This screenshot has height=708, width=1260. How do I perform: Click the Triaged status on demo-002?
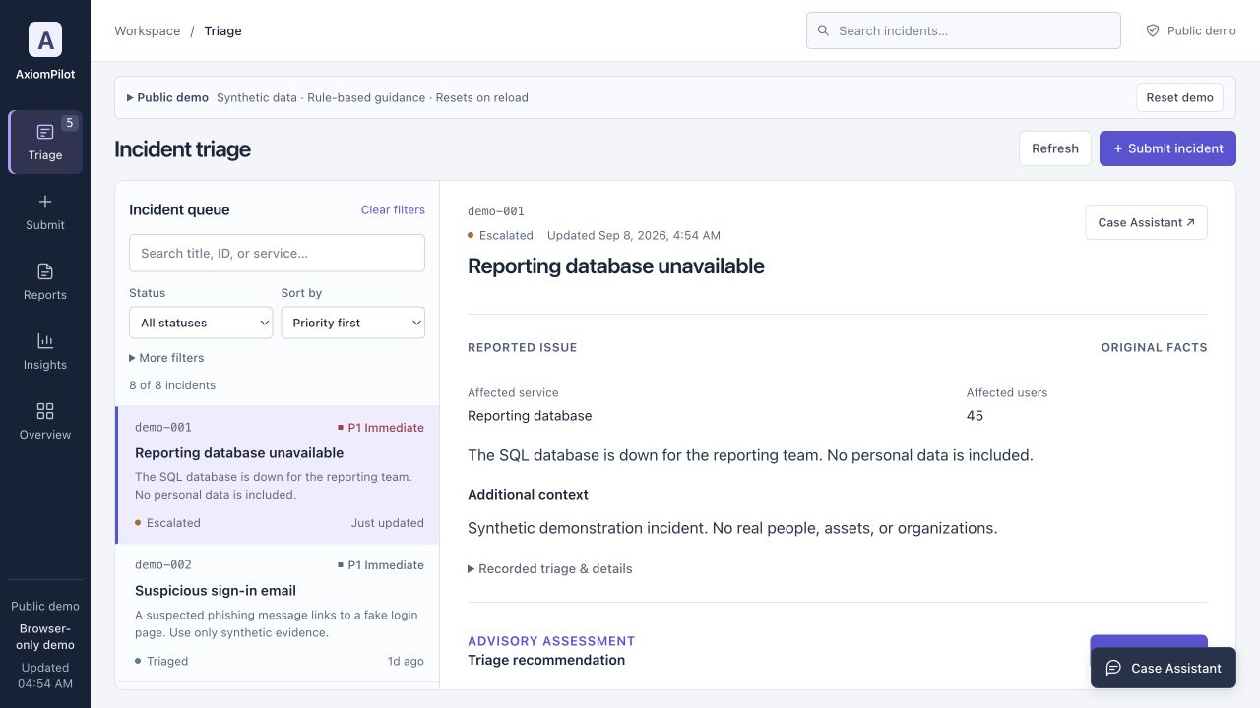[x=161, y=661]
